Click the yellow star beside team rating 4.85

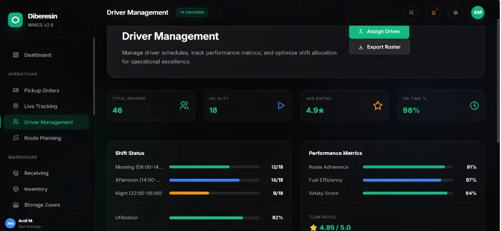tap(313, 228)
